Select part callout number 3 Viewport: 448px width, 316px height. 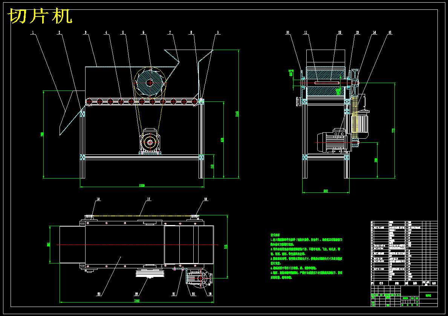click(85, 32)
